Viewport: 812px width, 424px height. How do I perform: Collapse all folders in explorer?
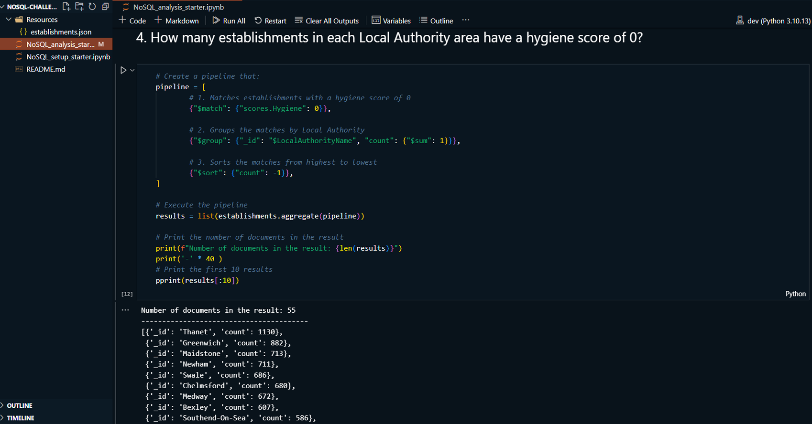pos(105,7)
